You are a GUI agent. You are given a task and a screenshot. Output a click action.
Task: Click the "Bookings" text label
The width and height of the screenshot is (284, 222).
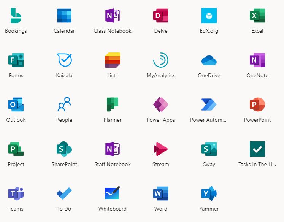click(x=16, y=31)
